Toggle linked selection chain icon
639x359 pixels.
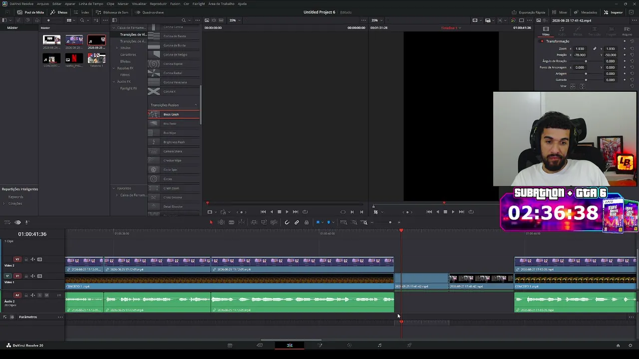point(297,222)
